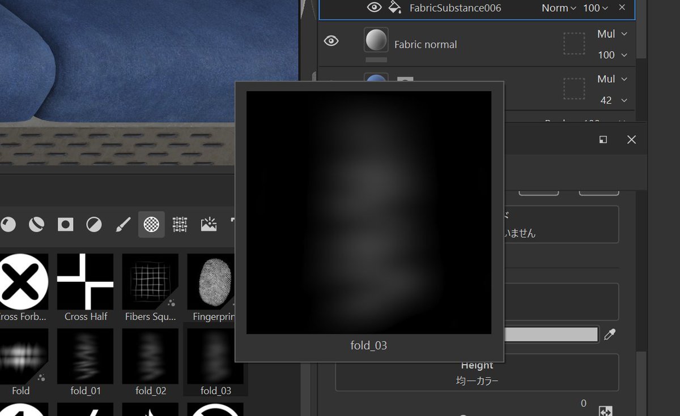Select the fold_01 alpha thumbnail
The image size is (680, 416).
(x=86, y=355)
